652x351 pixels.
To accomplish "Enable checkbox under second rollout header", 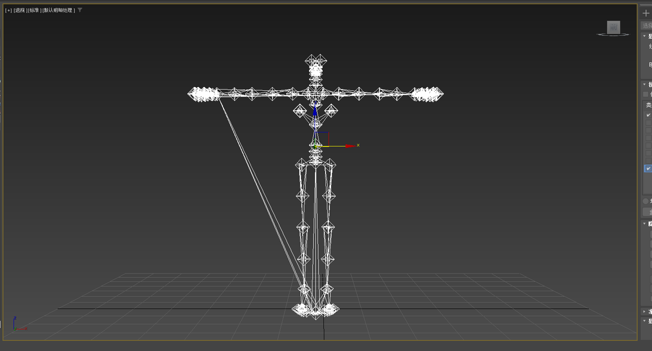I will pyautogui.click(x=645, y=94).
